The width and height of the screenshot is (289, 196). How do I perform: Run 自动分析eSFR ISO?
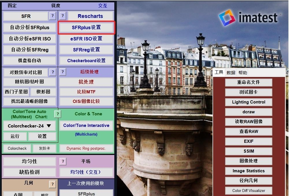(29, 39)
